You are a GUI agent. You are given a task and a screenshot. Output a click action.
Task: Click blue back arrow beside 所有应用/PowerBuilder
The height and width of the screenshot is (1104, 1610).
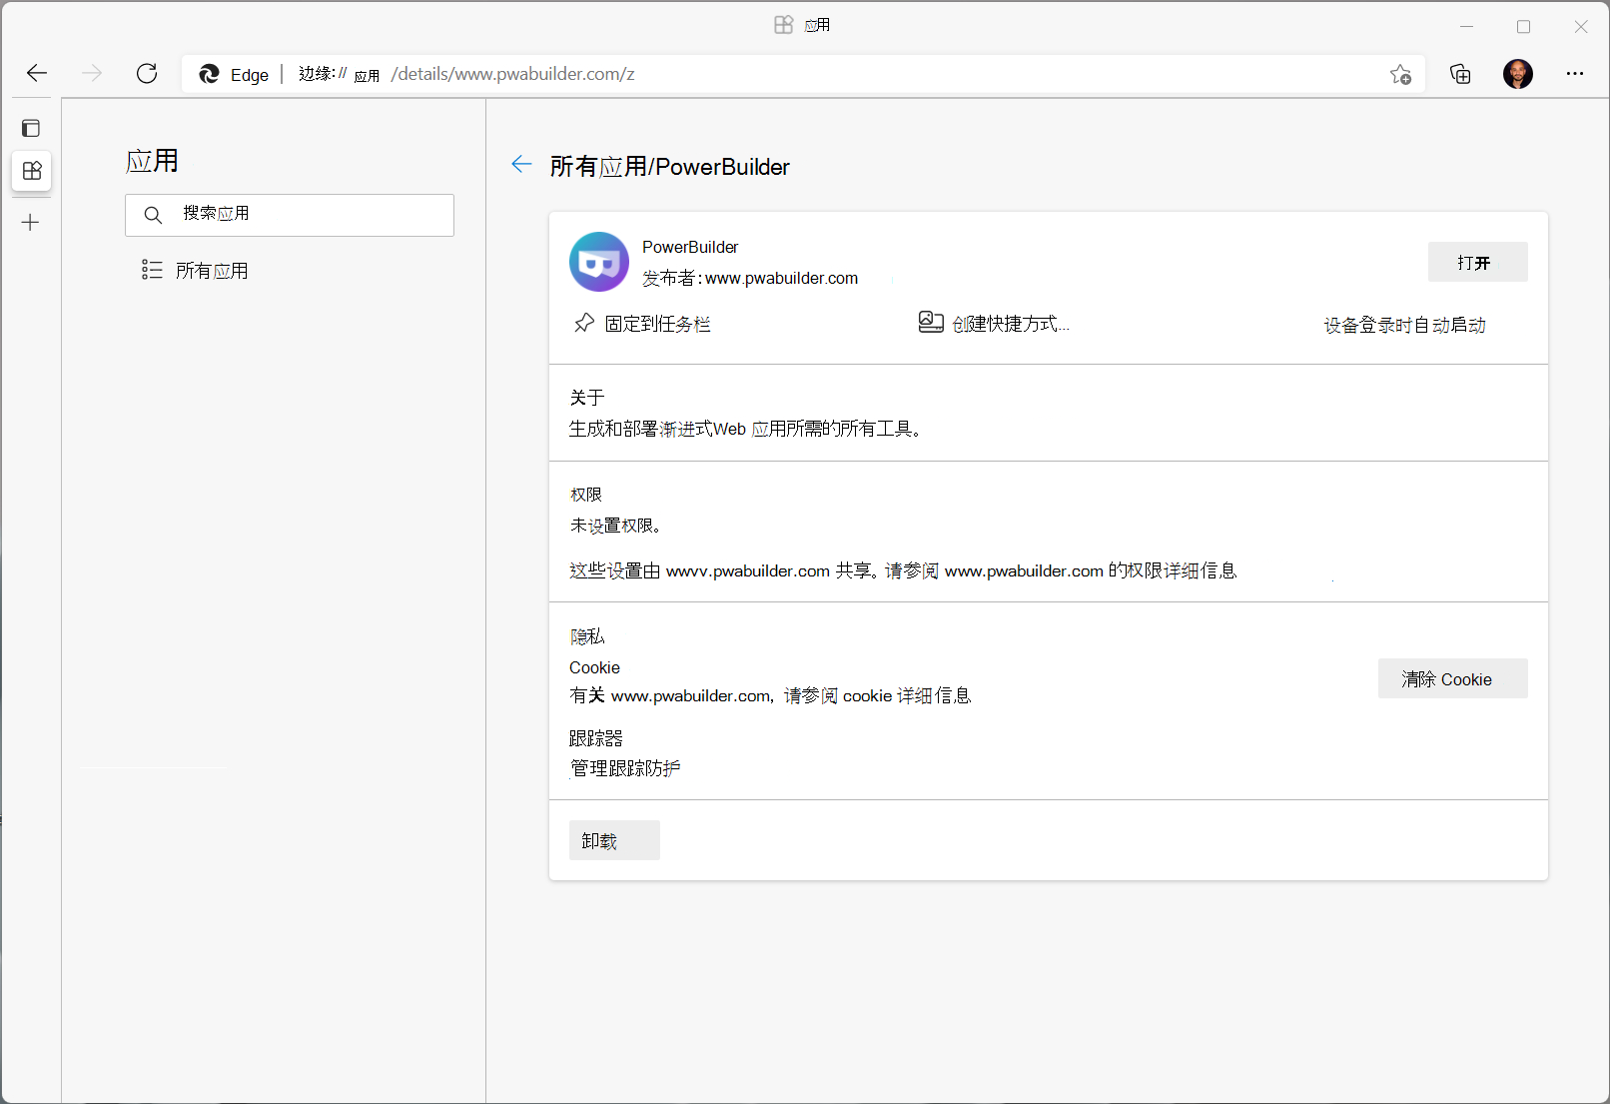click(x=521, y=165)
